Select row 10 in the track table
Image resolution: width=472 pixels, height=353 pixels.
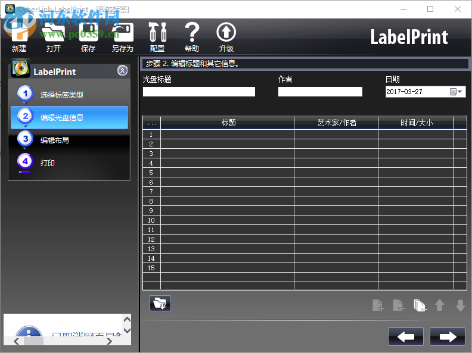[305, 220]
